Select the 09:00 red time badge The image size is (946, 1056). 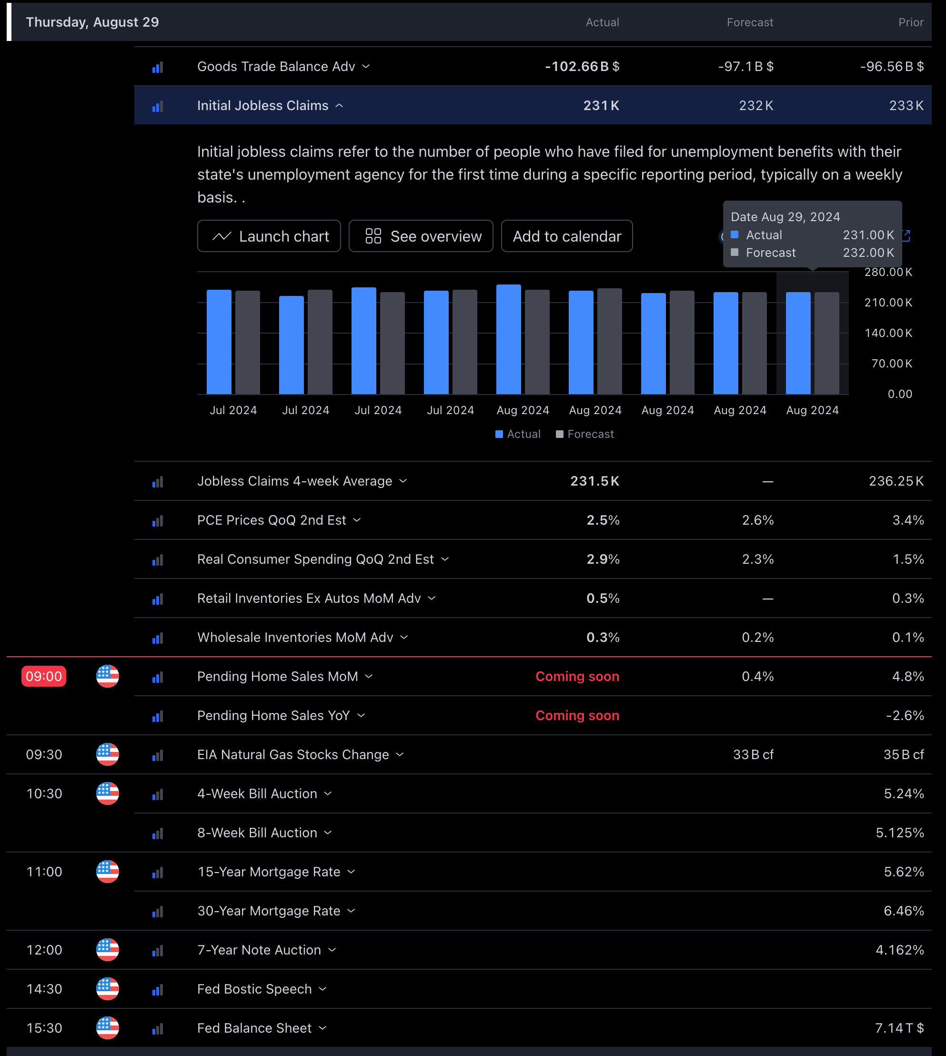[44, 676]
